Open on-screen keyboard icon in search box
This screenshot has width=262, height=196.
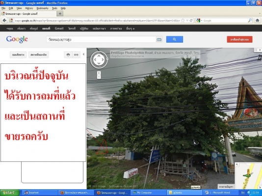pos(159,40)
